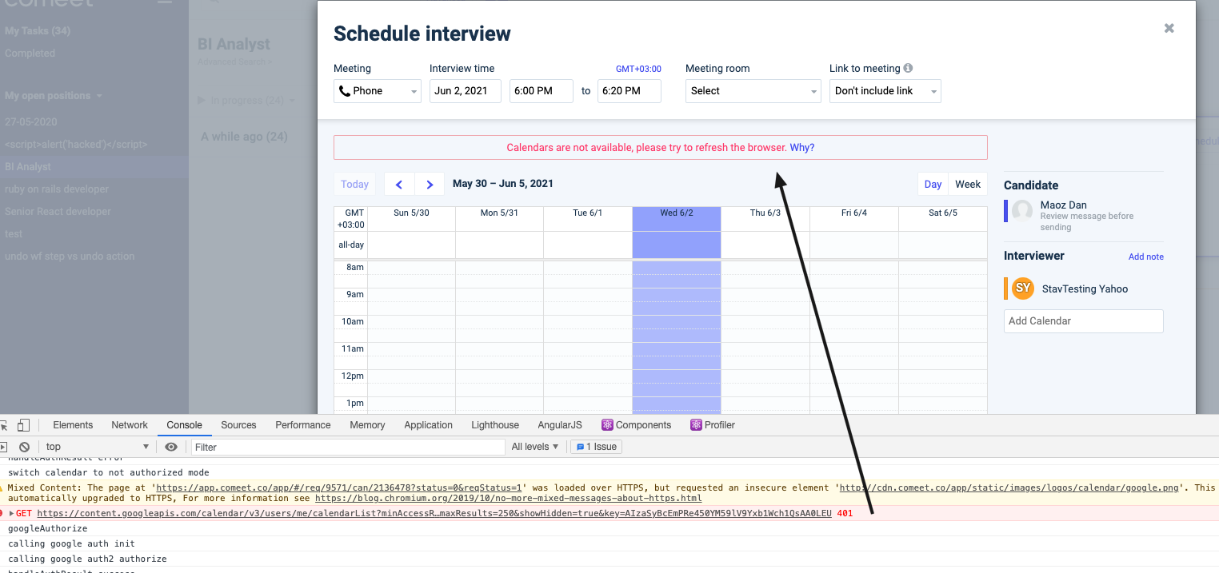Open the React Profiler devtools tab
1219x573 pixels.
(713, 425)
